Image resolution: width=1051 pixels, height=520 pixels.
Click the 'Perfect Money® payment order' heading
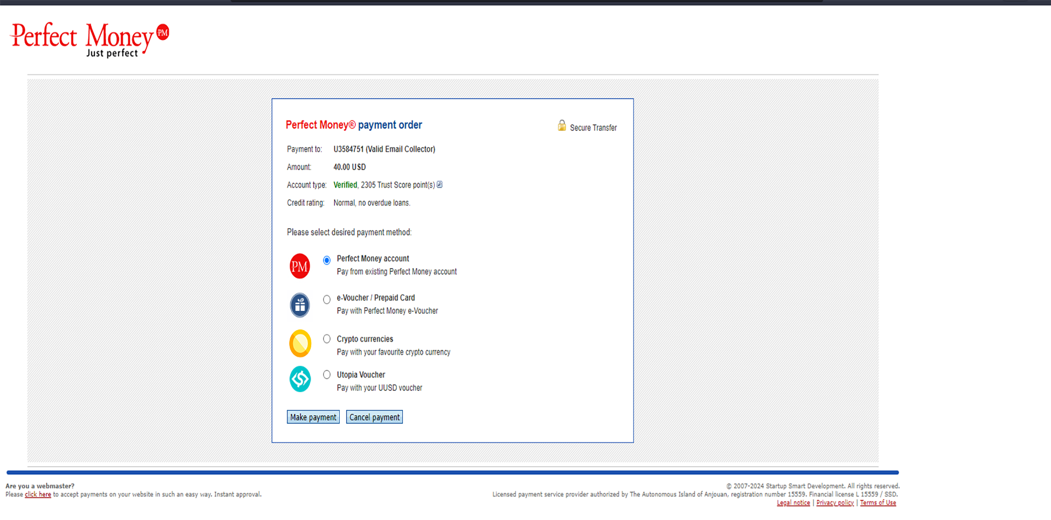point(354,125)
